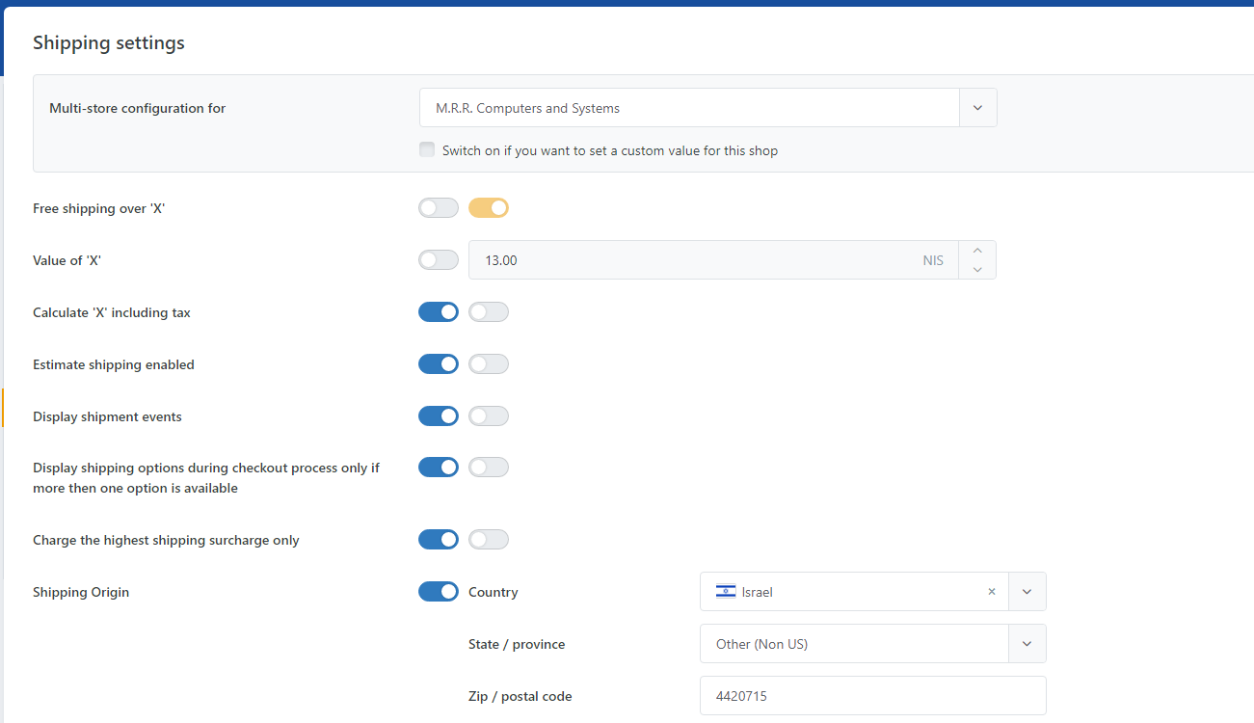Disable the Free shipping over 'X' toggle
Viewport: 1254px width, 723px height.
489,207
